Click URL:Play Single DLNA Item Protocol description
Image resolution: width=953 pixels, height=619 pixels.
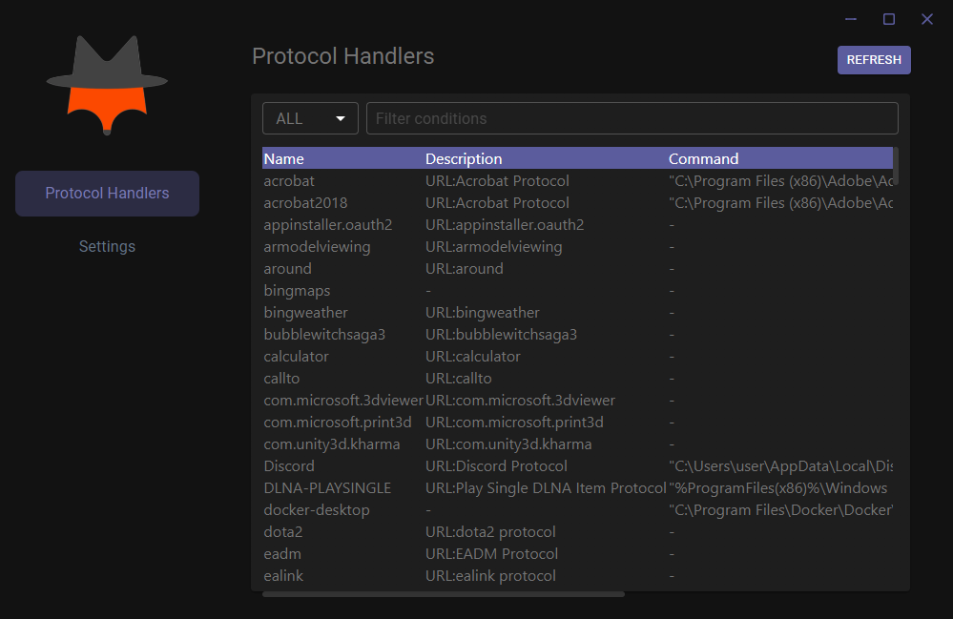tap(546, 487)
